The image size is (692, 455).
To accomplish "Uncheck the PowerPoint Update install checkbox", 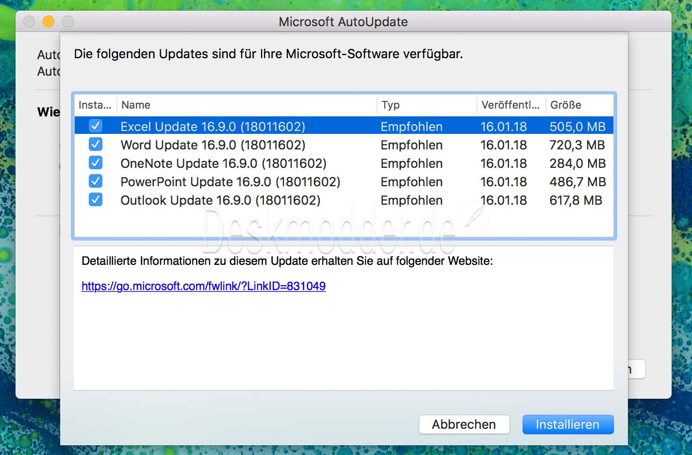I will point(96,181).
